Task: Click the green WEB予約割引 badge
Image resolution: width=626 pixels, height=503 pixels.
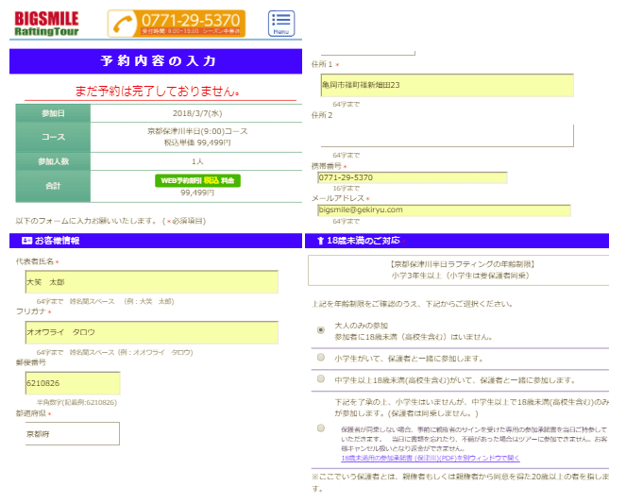Action: pos(198,179)
